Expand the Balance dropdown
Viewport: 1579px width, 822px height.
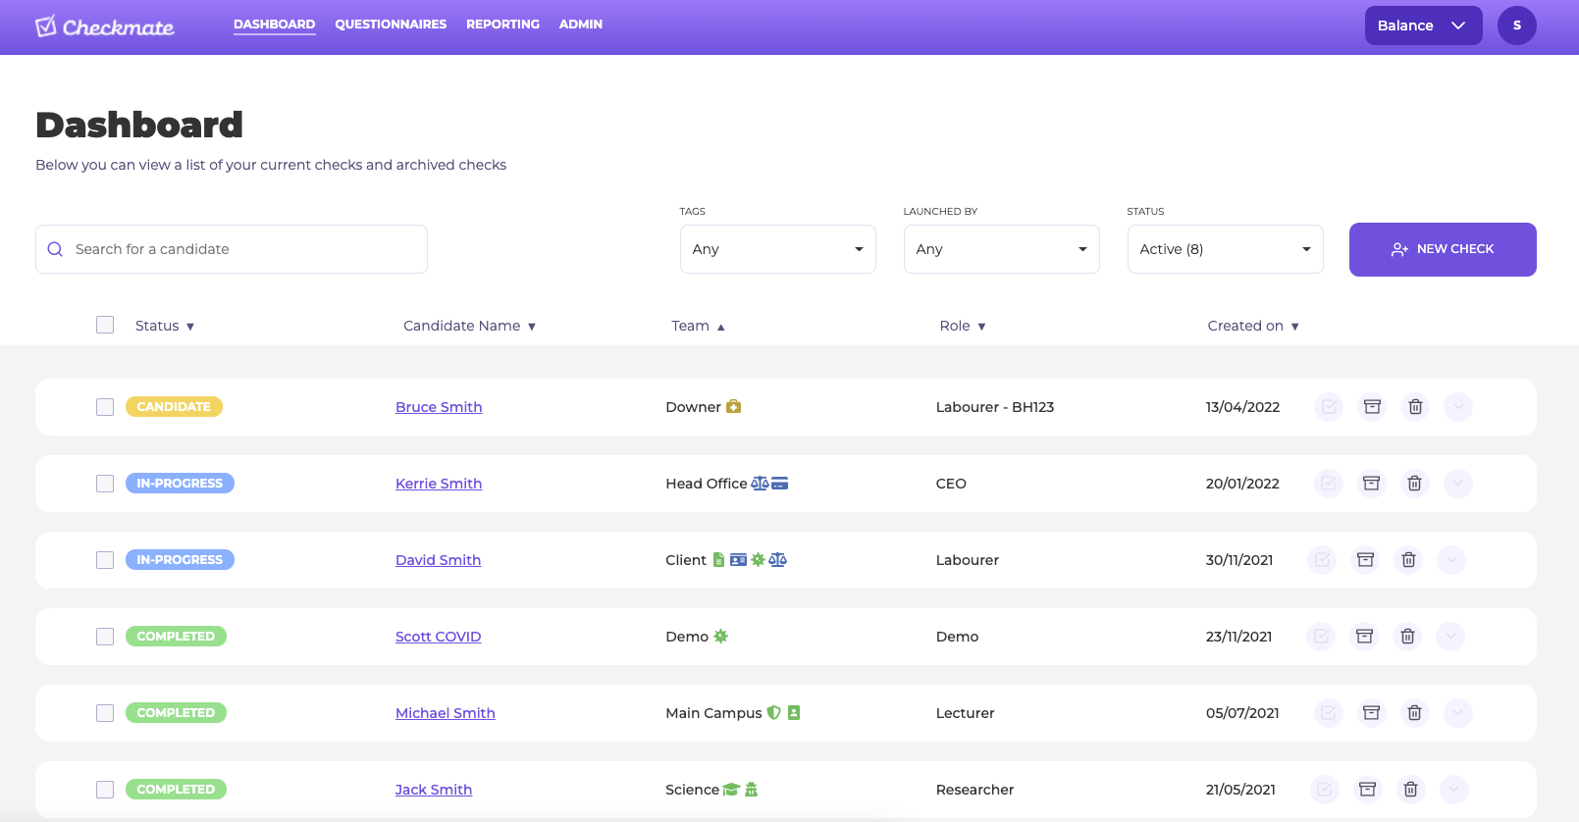pyautogui.click(x=1423, y=26)
